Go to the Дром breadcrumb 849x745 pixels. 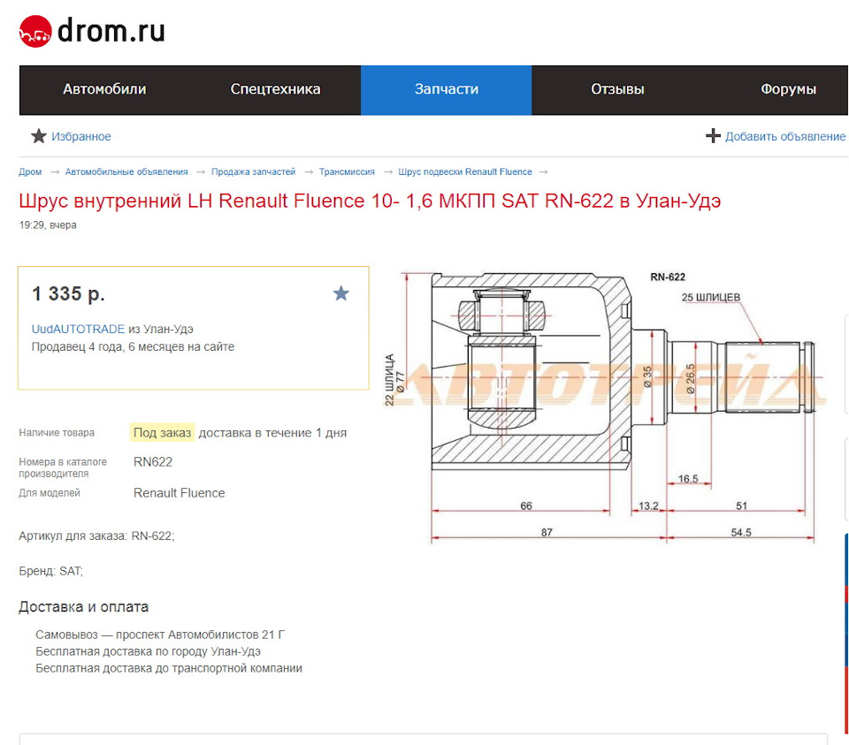click(30, 171)
